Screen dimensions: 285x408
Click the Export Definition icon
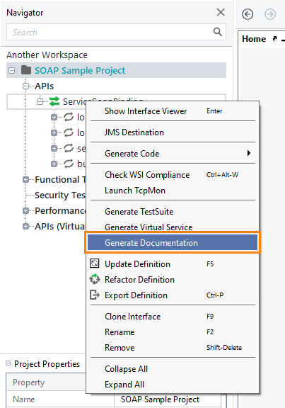click(95, 295)
